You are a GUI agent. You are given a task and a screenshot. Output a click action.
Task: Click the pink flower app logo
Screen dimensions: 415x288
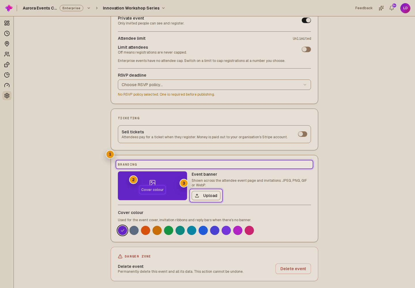9,8
